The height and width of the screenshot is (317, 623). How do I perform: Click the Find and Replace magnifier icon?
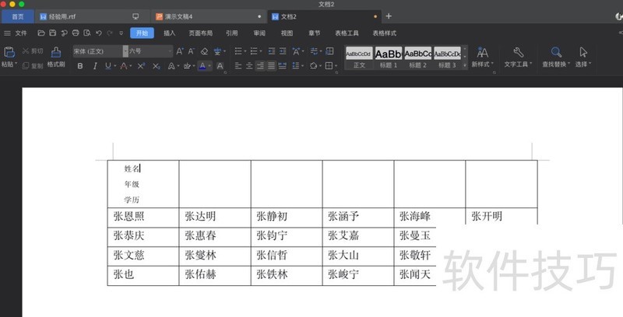[x=556, y=52]
